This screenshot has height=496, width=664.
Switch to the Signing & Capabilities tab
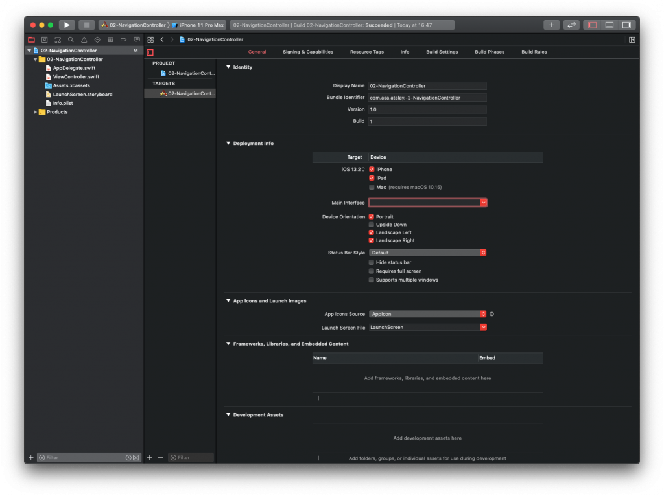pyautogui.click(x=308, y=52)
